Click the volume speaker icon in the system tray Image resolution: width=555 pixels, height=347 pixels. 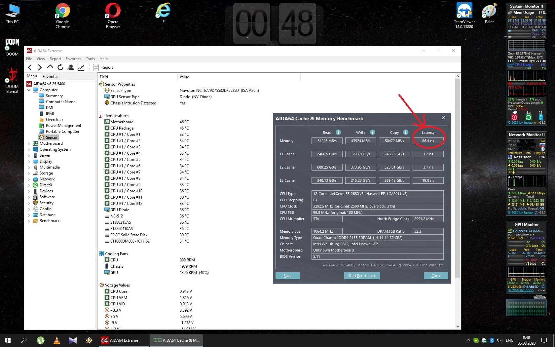[499, 340]
